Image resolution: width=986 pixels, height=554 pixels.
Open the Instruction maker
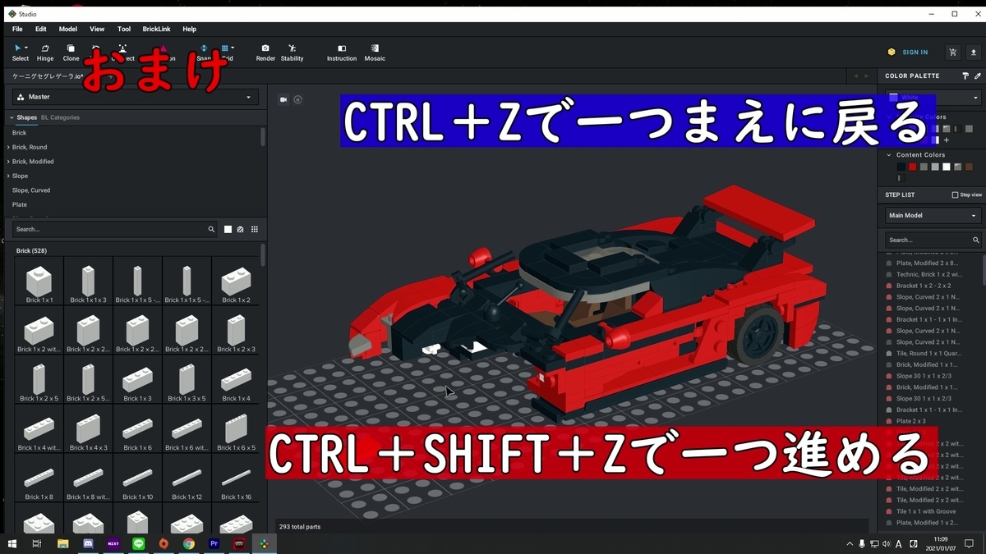pyautogui.click(x=342, y=53)
